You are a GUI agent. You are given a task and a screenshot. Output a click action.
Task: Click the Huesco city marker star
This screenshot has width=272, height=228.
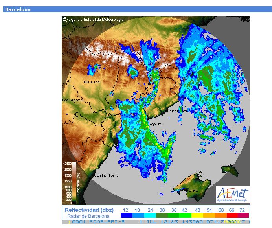(x=85, y=82)
